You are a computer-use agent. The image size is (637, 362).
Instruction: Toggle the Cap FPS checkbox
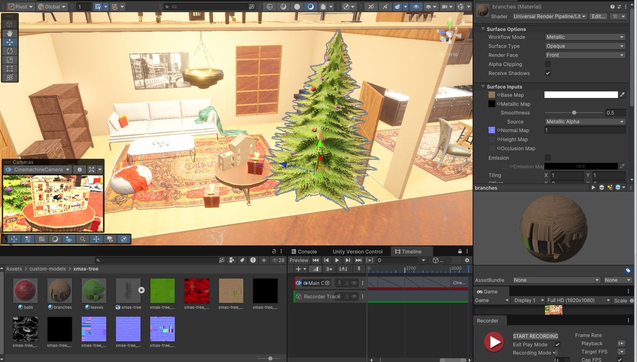tap(620, 360)
